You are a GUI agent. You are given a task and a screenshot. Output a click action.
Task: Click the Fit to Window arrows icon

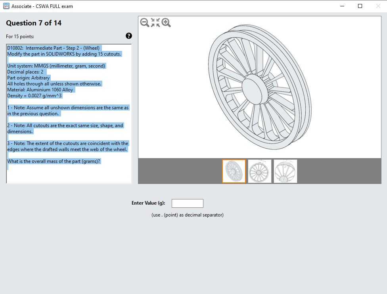click(155, 23)
